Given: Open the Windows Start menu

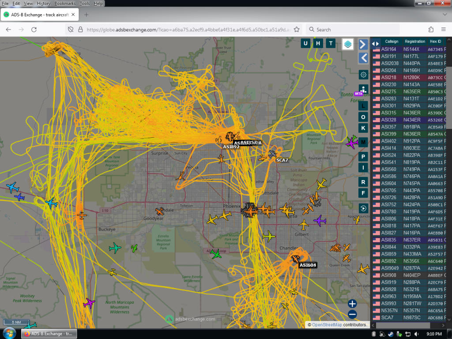Looking at the screenshot, I should tap(9, 334).
